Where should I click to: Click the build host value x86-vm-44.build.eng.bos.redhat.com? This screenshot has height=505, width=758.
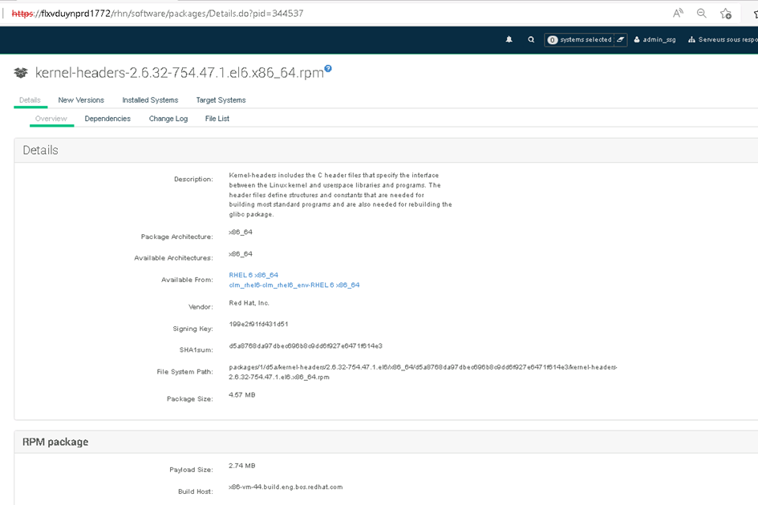pyautogui.click(x=286, y=487)
